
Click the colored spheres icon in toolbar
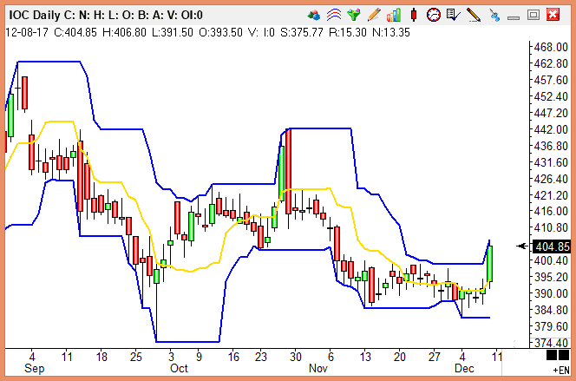click(x=315, y=14)
